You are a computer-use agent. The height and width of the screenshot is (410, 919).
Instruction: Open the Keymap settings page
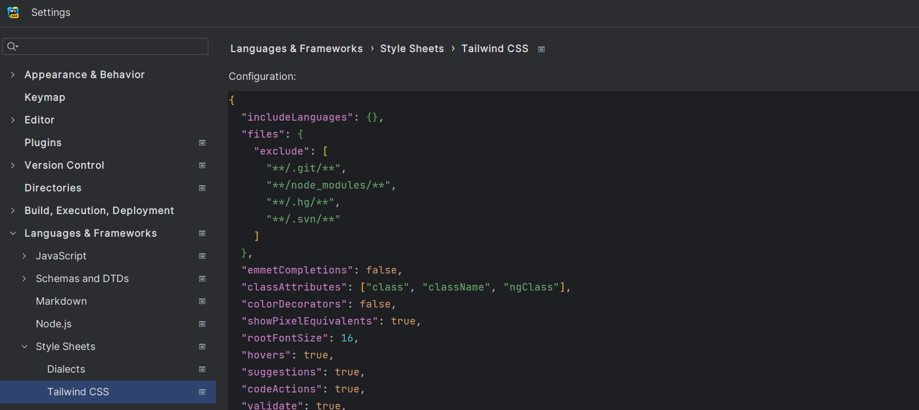[x=45, y=97]
